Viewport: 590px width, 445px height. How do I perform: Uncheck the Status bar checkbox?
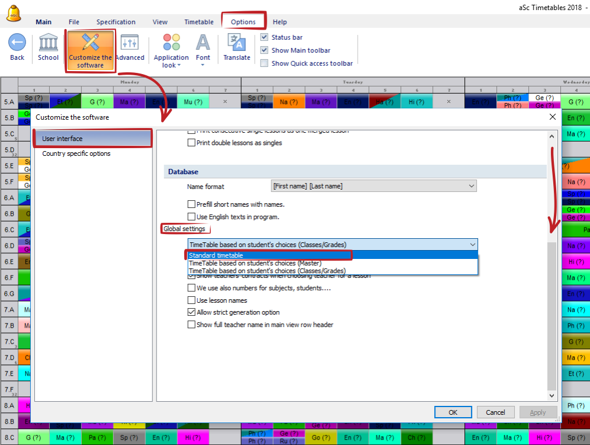(265, 37)
